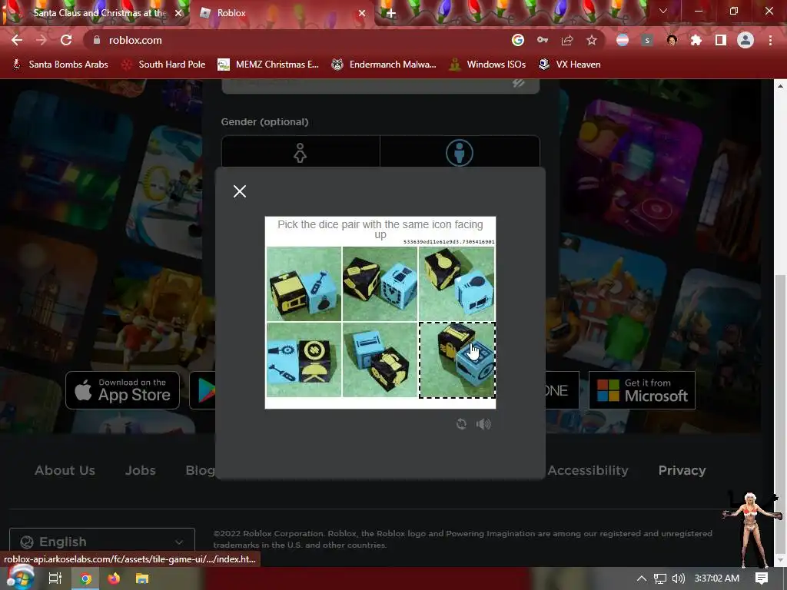Open the Windows Start button

coord(19,578)
